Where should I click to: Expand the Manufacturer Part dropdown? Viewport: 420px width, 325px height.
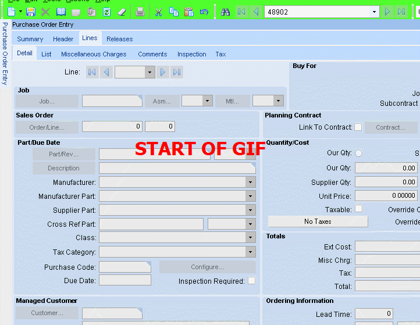(250, 196)
